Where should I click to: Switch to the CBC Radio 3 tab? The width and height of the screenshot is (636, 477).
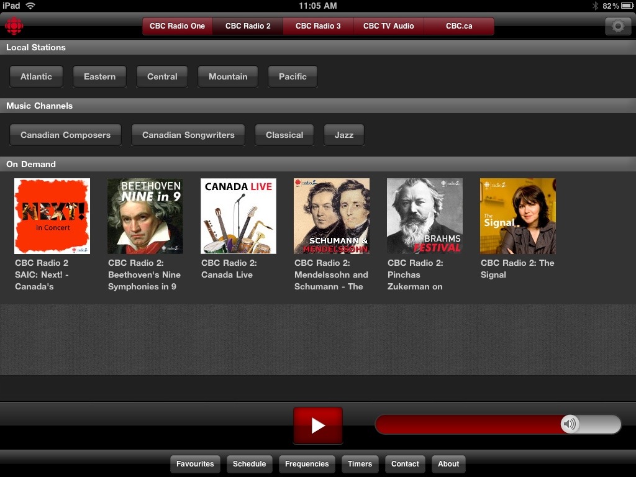pyautogui.click(x=318, y=26)
